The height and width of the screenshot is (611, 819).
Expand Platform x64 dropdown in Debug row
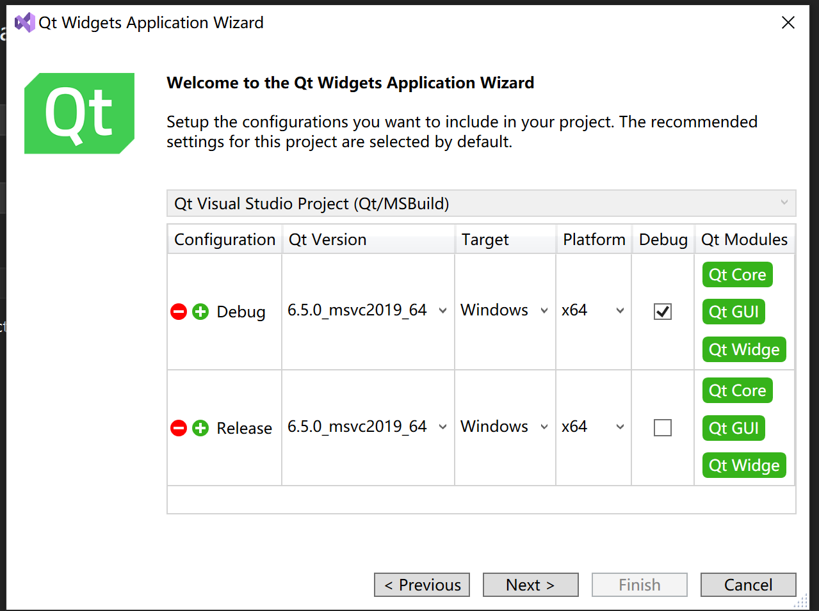click(x=620, y=311)
